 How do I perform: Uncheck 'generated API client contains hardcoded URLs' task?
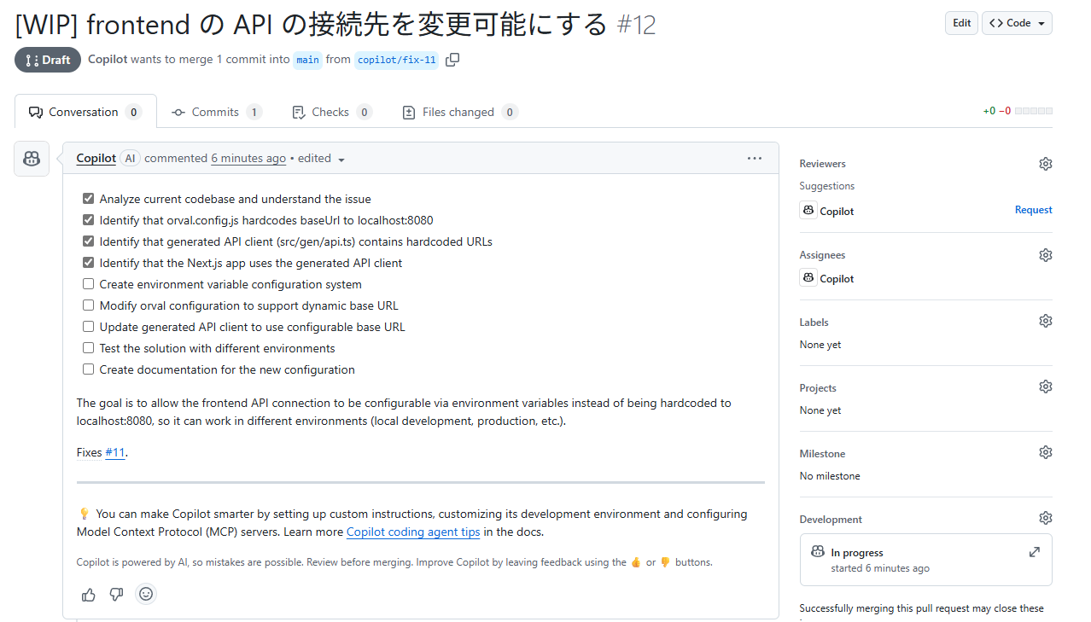(x=88, y=241)
